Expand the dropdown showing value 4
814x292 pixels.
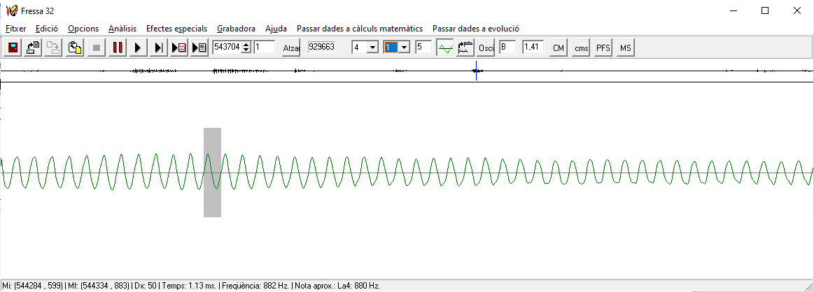pos(372,48)
